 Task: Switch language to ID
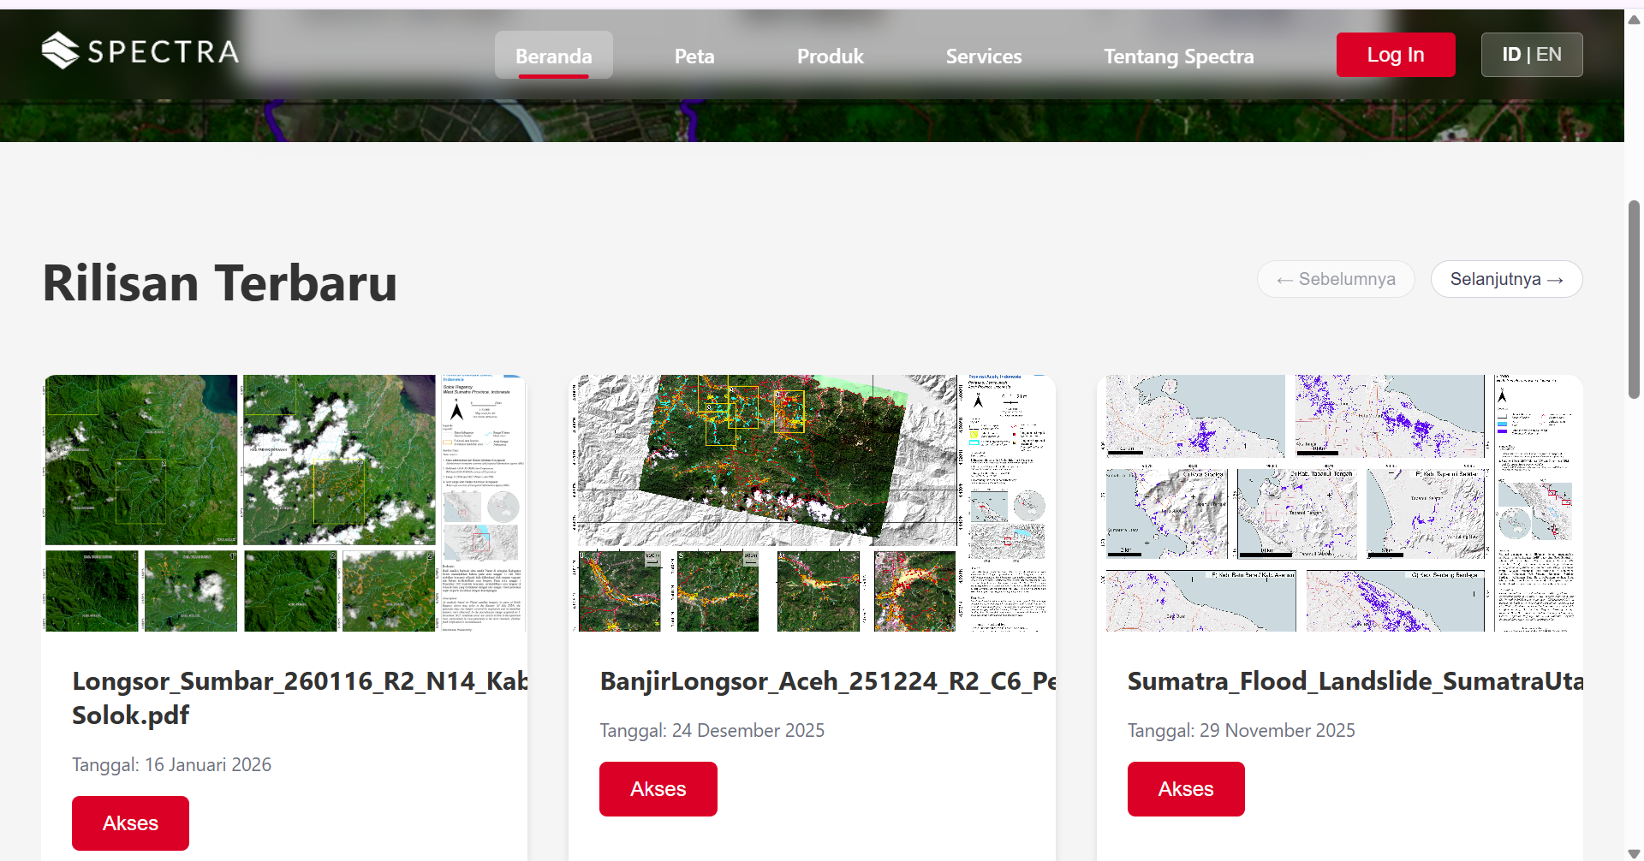click(1511, 55)
